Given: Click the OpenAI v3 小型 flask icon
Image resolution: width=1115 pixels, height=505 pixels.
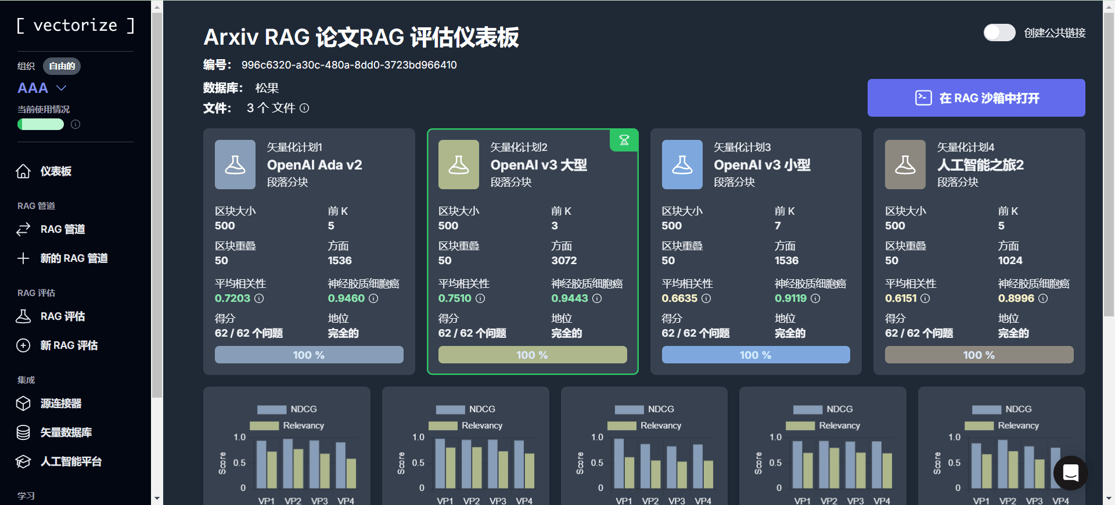Looking at the screenshot, I should pos(682,164).
